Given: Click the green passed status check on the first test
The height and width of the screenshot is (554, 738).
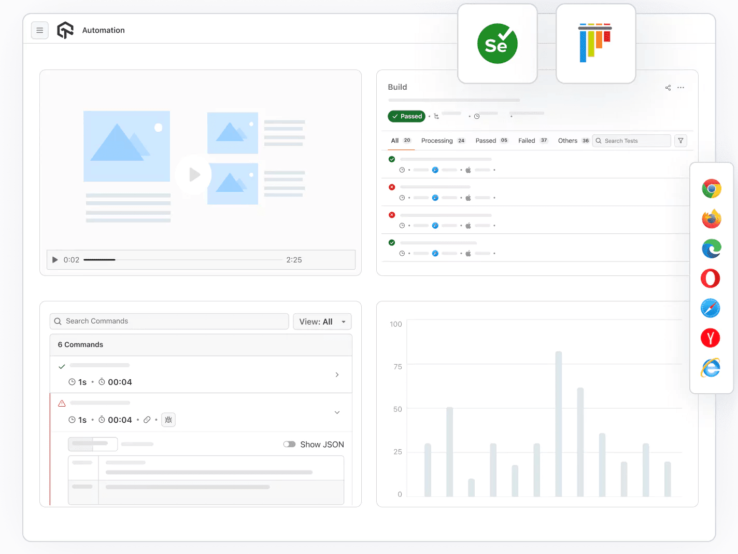Looking at the screenshot, I should click(391, 159).
